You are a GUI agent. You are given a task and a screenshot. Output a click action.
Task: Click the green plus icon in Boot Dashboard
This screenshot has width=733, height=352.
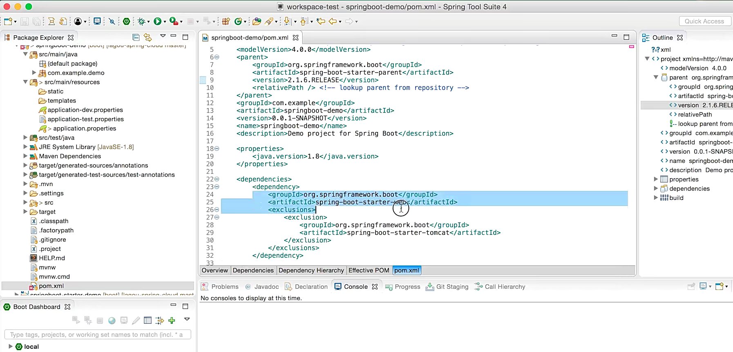tap(172, 321)
